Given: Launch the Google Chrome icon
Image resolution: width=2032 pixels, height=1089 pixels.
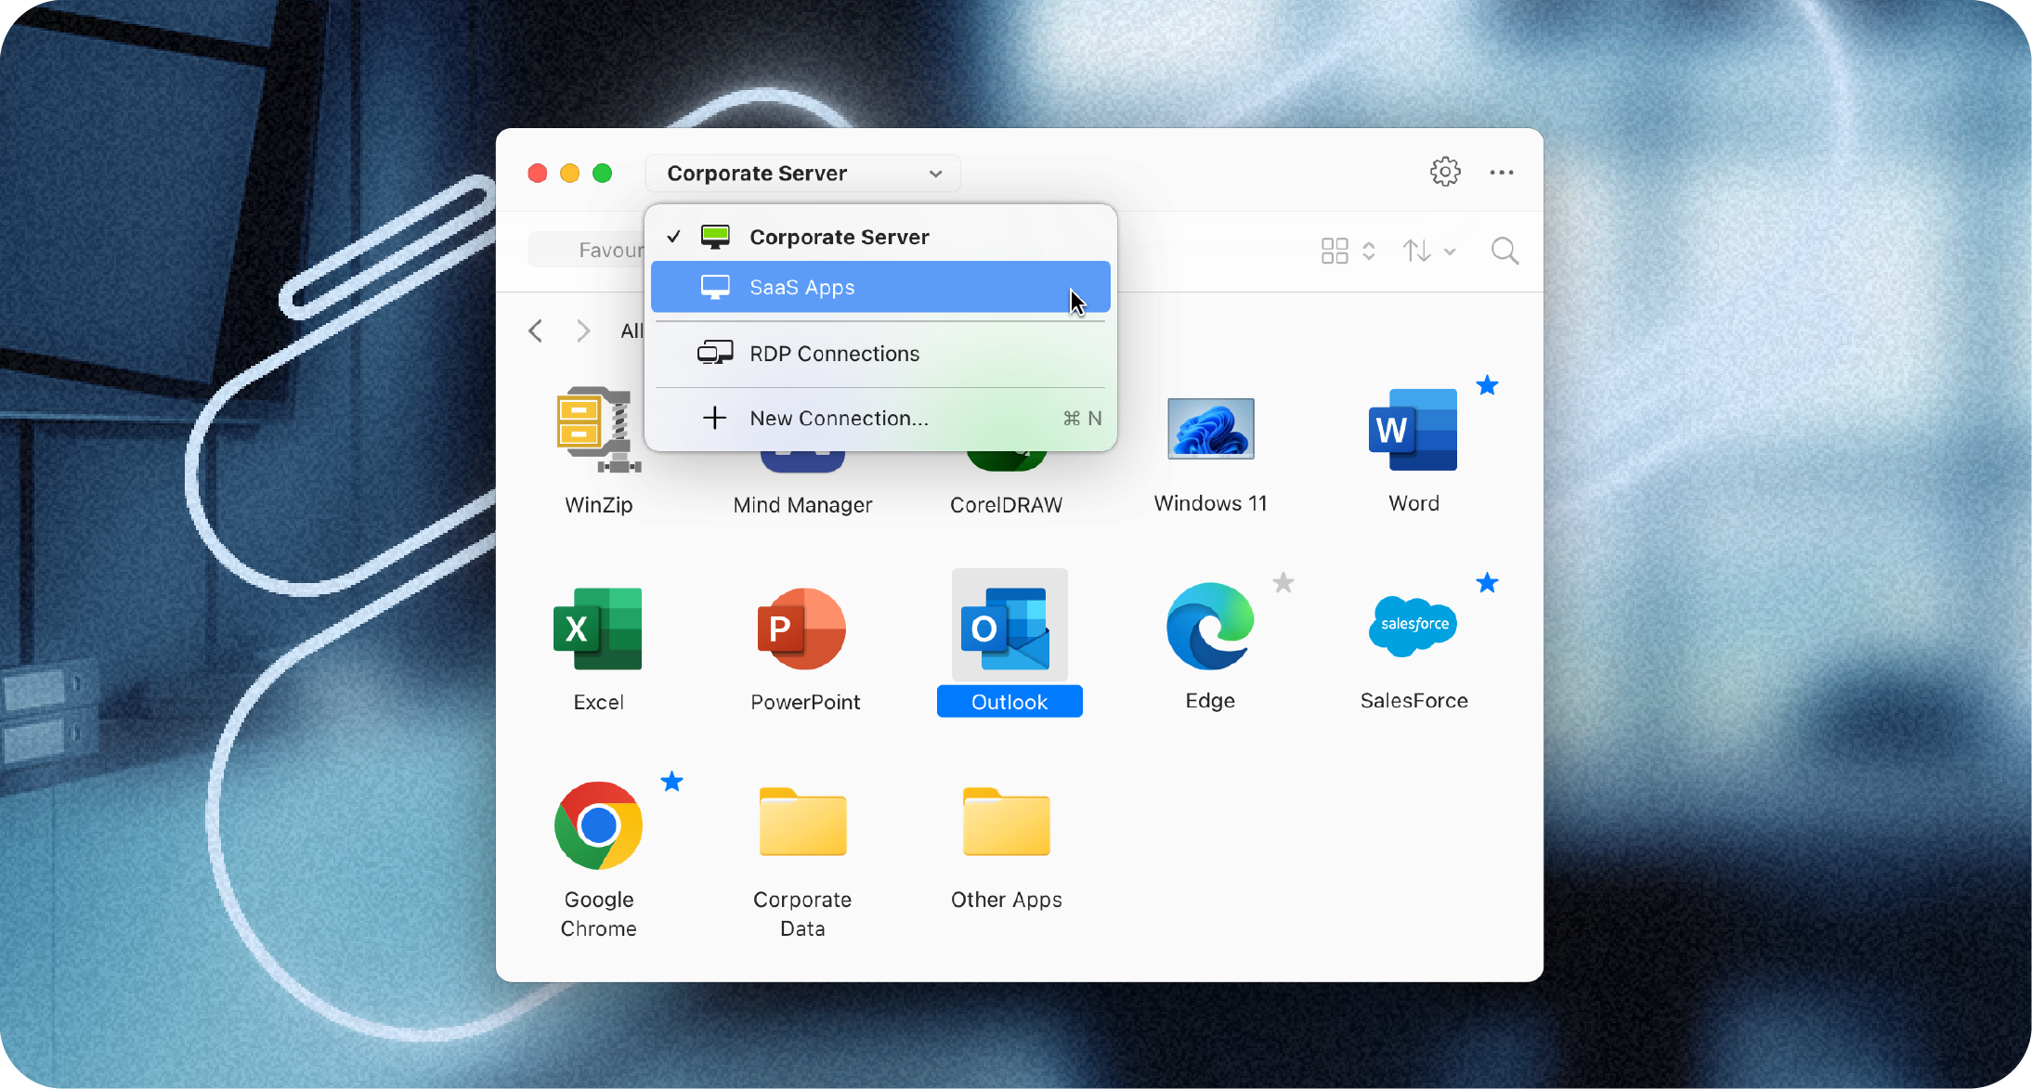Looking at the screenshot, I should 598,825.
